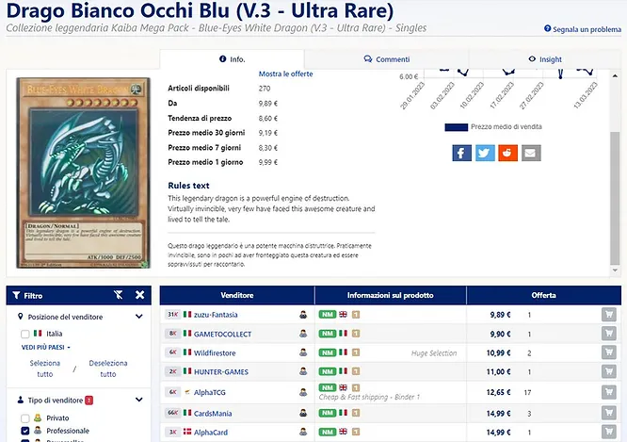The height and width of the screenshot is (442, 627).
Task: Click the info panel scroll up arrow
Action: (615, 75)
